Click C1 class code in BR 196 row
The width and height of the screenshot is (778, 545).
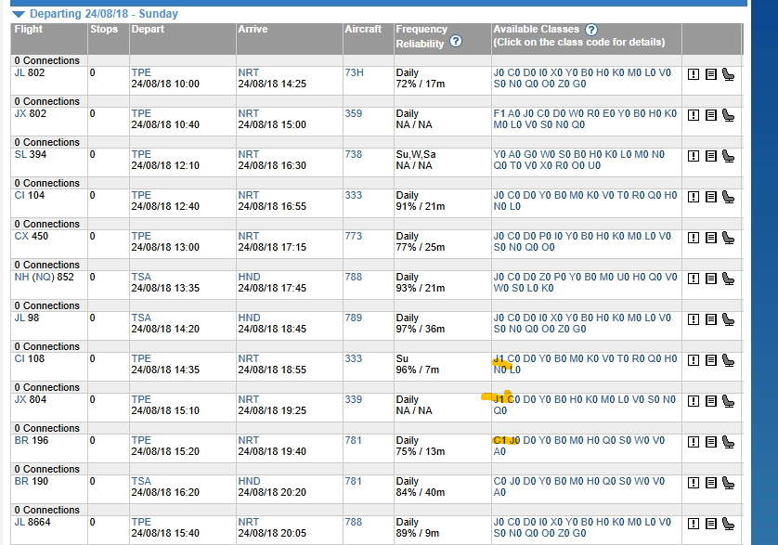(x=499, y=440)
